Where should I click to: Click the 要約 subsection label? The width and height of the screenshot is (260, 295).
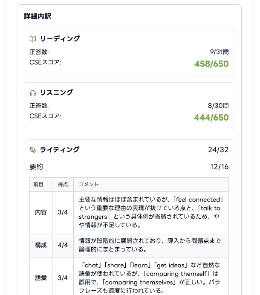[x=36, y=167]
